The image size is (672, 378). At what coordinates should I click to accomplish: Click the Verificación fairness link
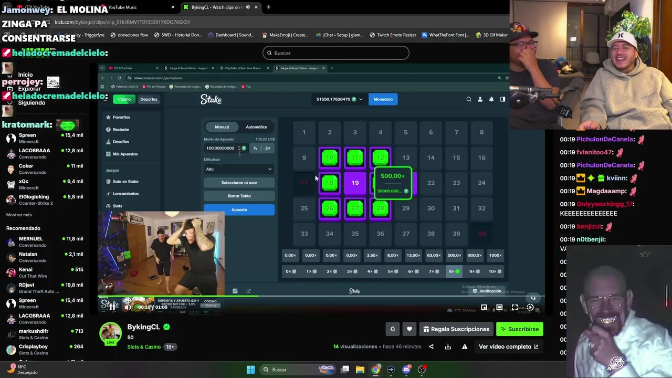pos(487,291)
